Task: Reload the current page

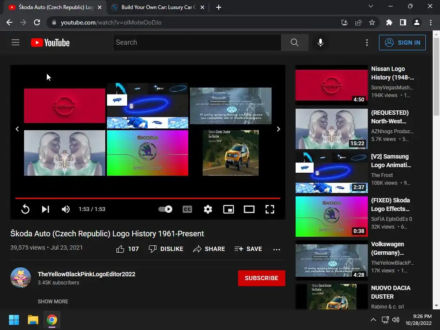Action: (37, 22)
